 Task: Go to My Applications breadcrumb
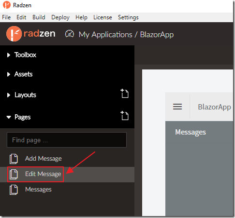coord(105,35)
